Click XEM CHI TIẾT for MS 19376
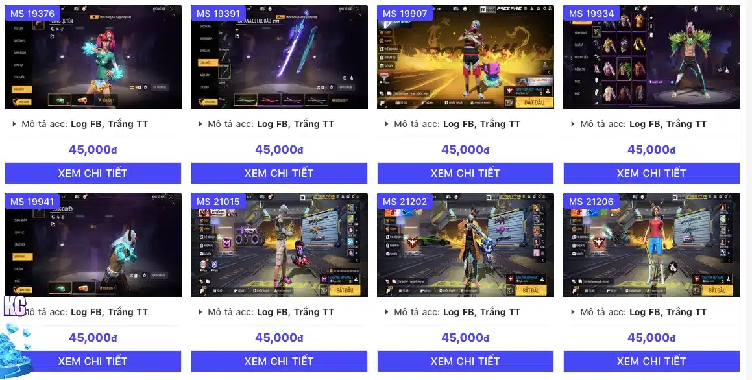 93,173
